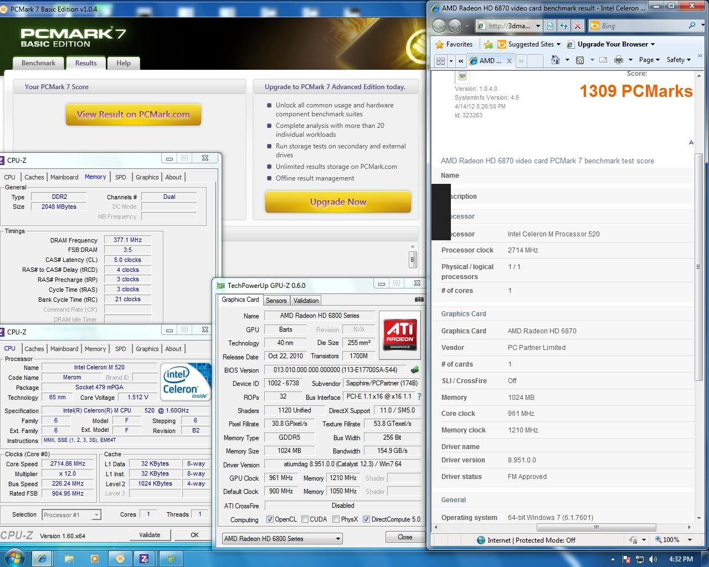Click the IE back navigation button
Screen dimensions: 709x567
click(x=439, y=25)
